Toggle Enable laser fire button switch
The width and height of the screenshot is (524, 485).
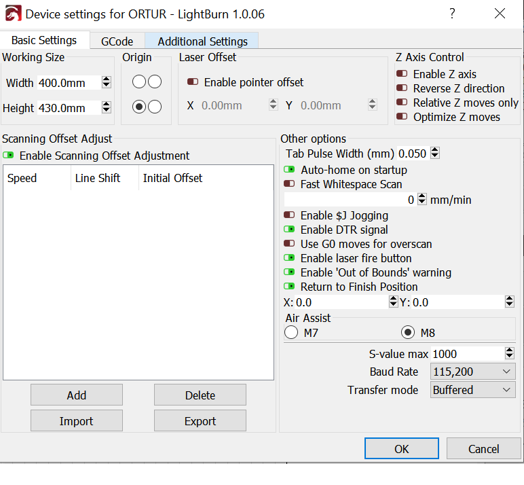point(289,258)
